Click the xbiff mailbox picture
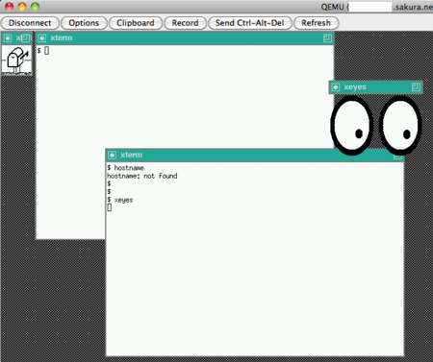Image resolution: width=433 pixels, height=362 pixels. point(17,60)
